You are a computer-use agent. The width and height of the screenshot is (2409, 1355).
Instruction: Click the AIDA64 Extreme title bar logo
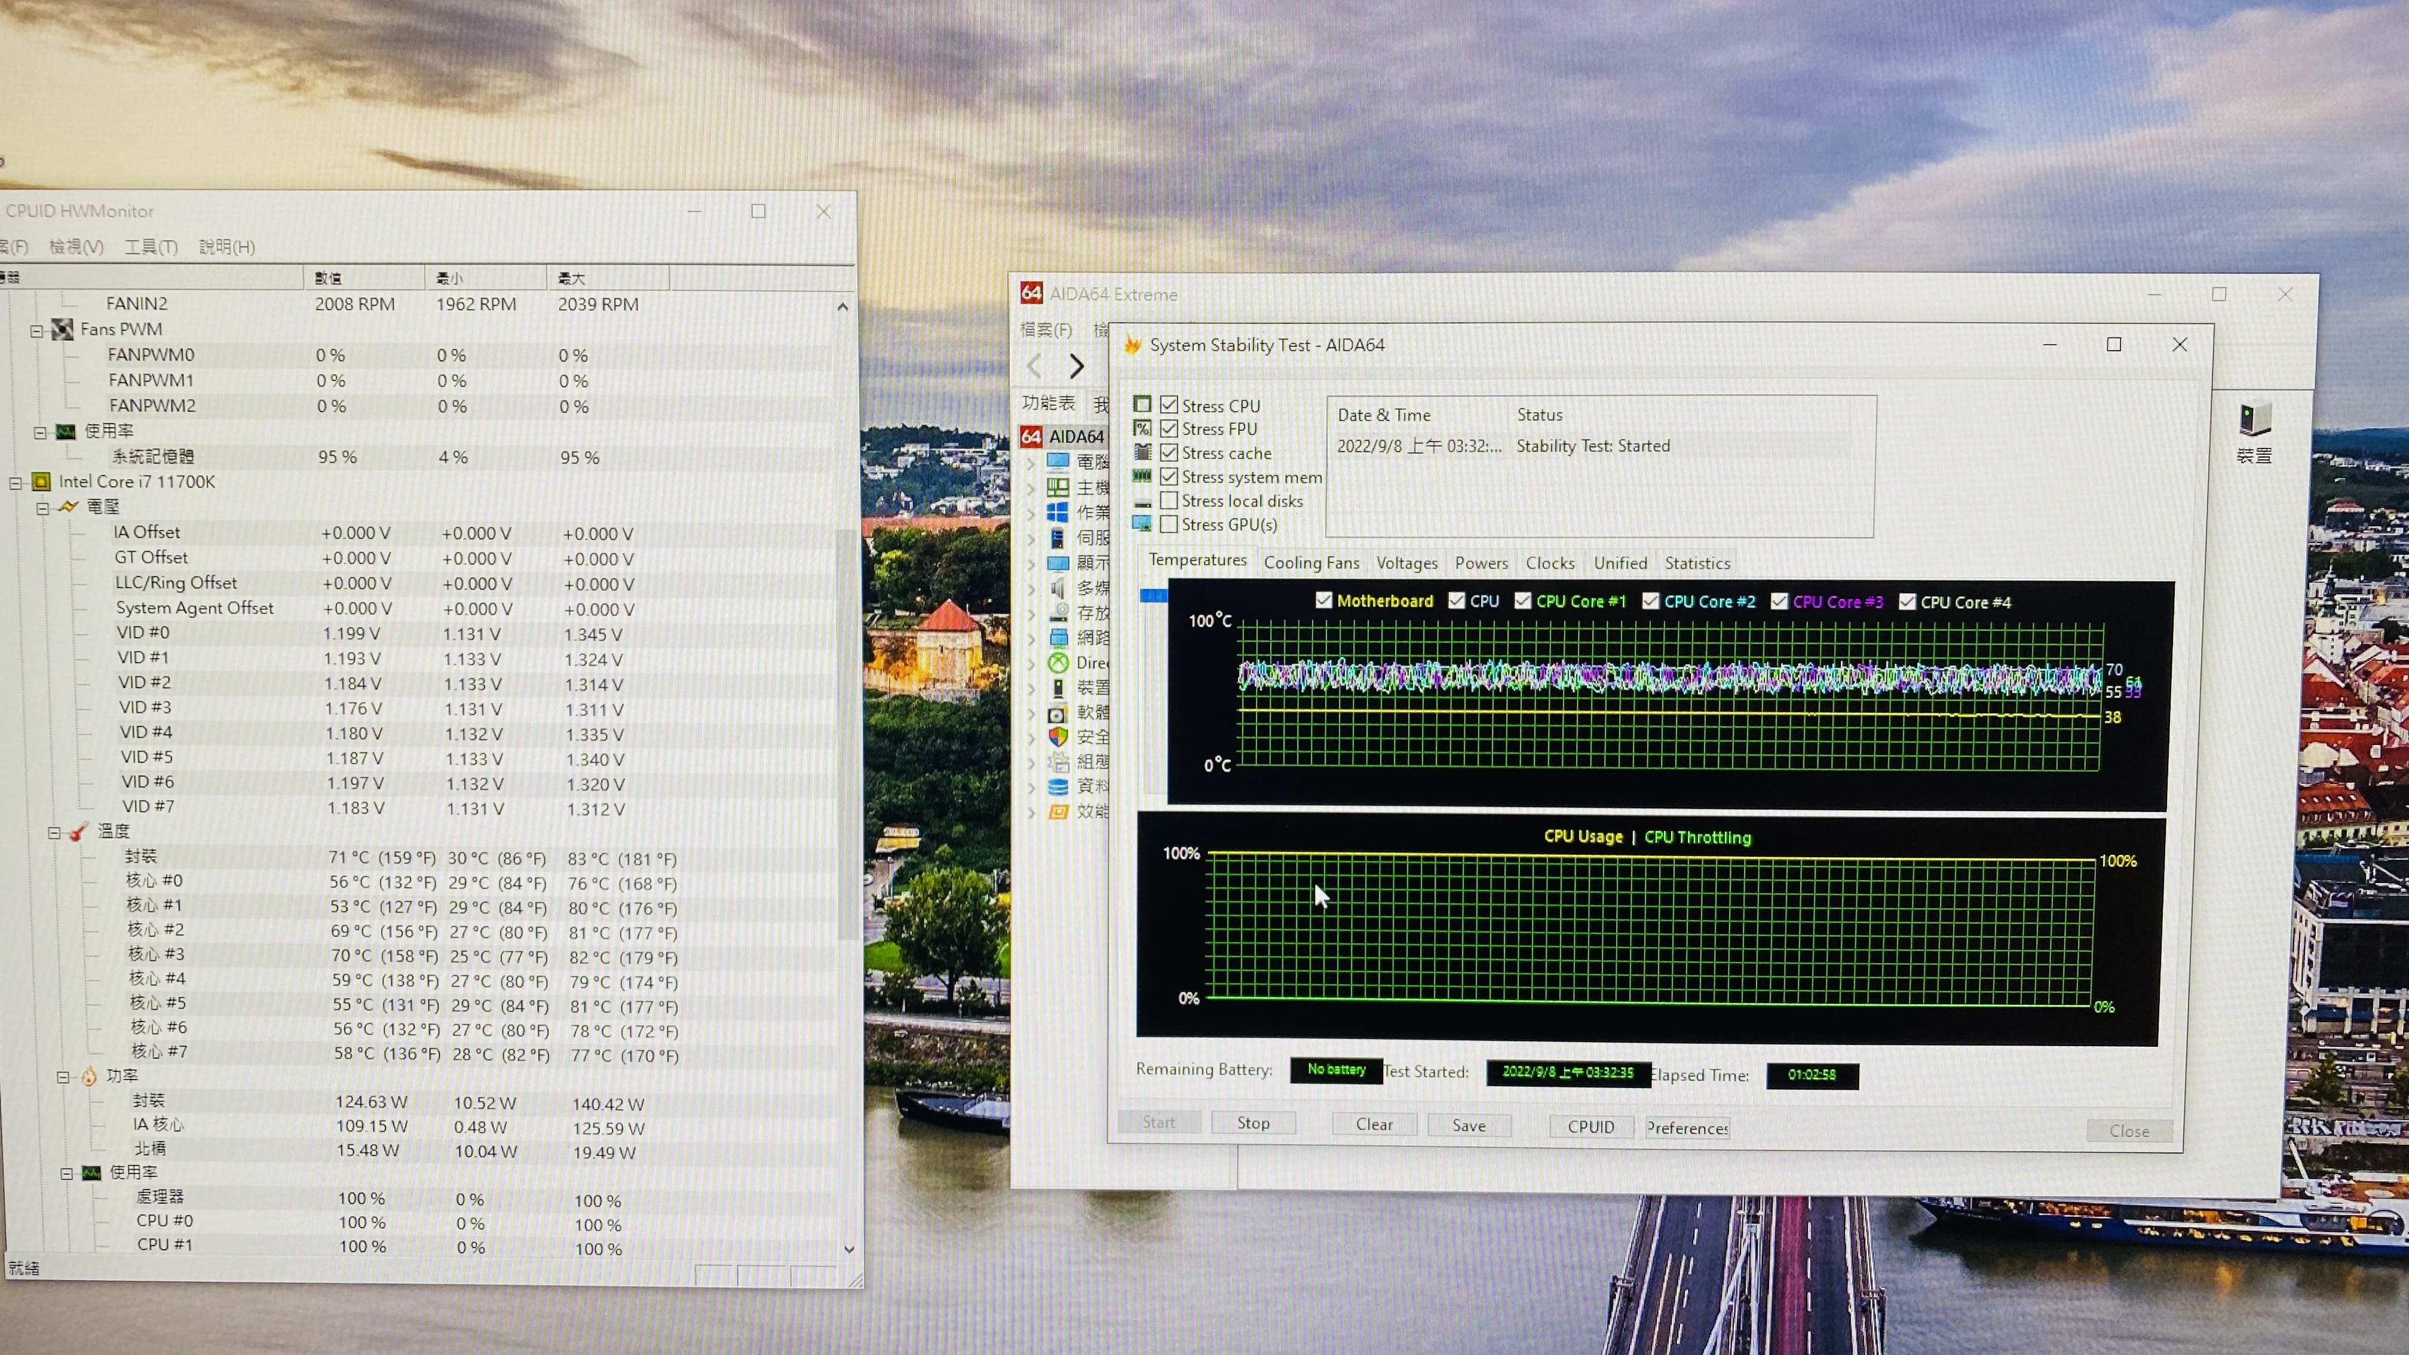point(1031,293)
